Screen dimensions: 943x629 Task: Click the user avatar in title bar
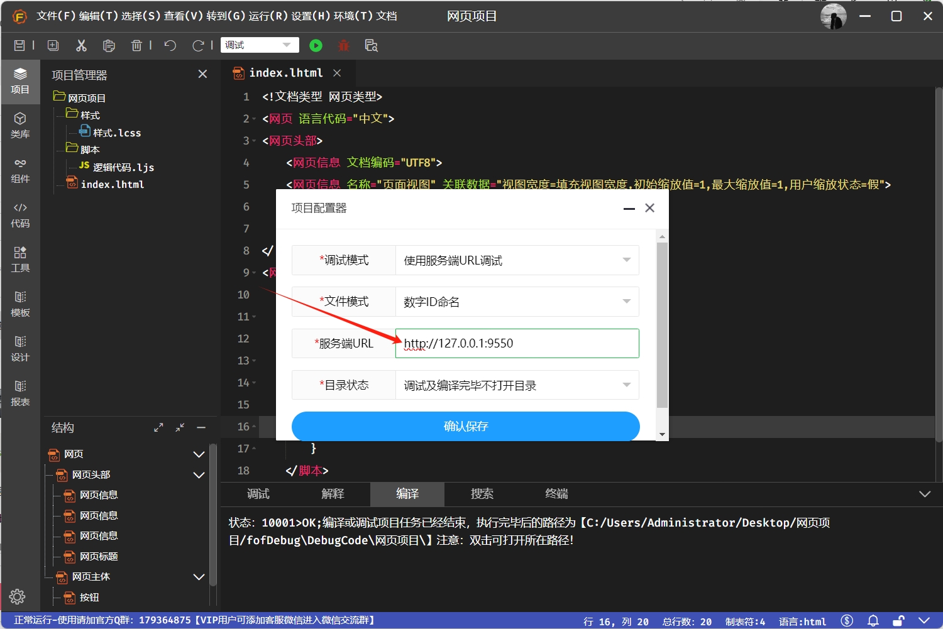[834, 16]
